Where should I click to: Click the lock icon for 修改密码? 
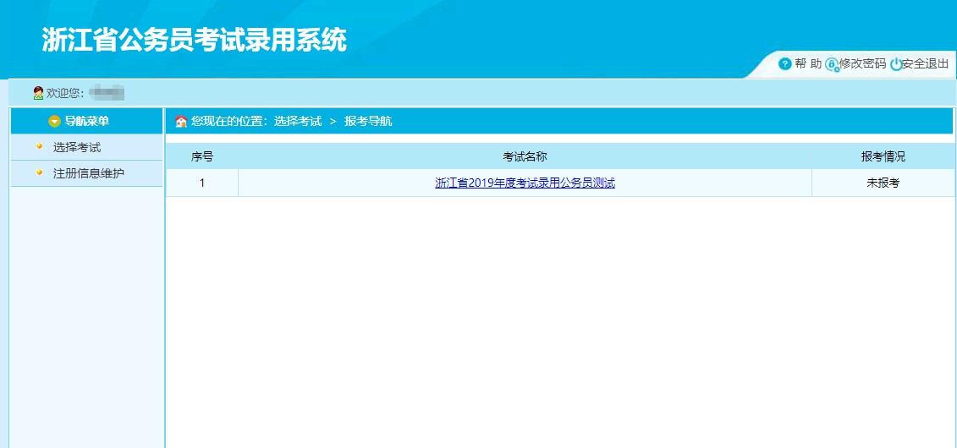point(832,64)
